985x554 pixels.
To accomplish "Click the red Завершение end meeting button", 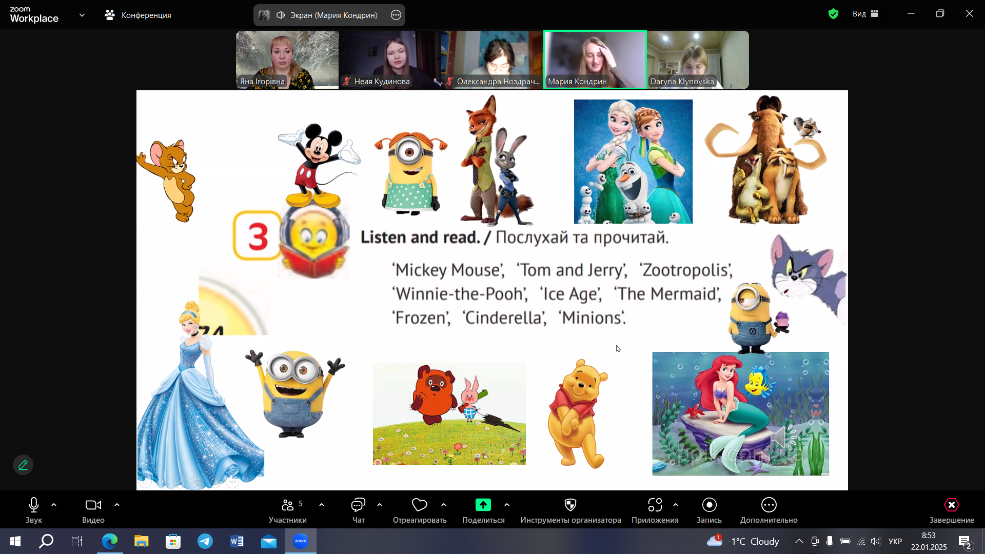I will point(952,510).
